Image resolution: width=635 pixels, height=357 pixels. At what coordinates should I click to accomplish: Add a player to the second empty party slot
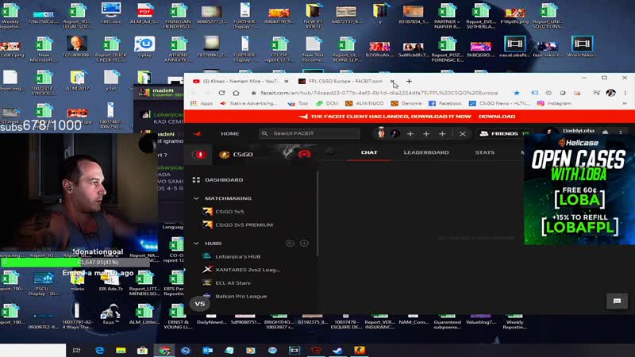click(x=426, y=133)
